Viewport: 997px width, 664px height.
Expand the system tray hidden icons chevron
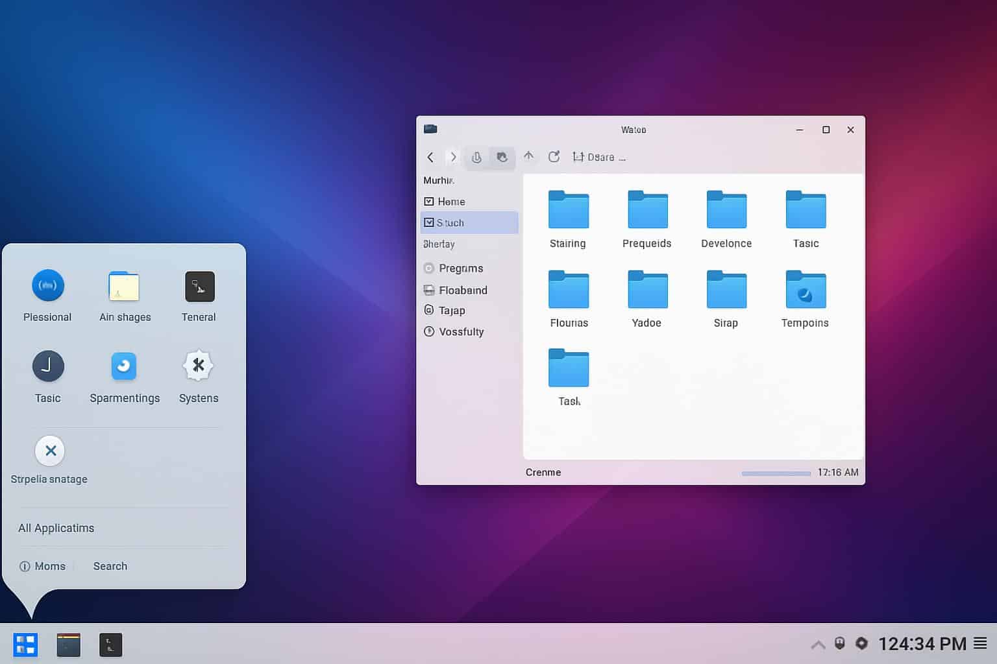pyautogui.click(x=818, y=645)
